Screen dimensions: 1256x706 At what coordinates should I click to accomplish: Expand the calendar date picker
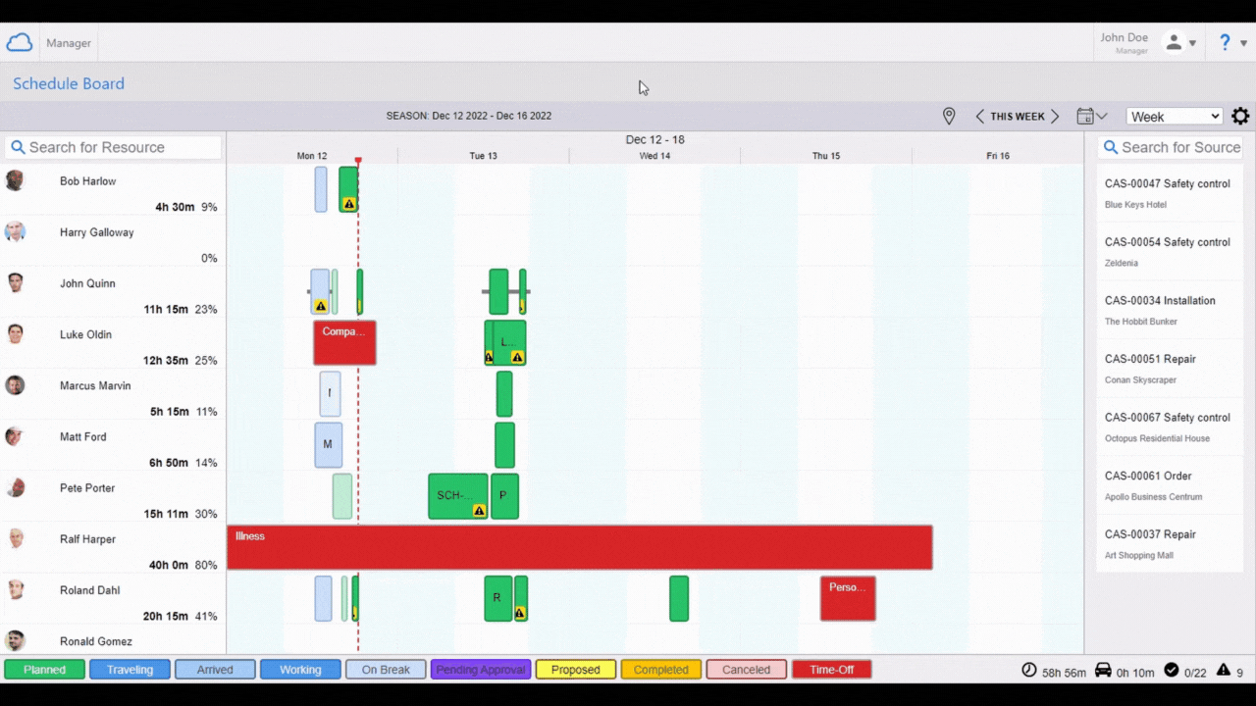click(x=1091, y=117)
